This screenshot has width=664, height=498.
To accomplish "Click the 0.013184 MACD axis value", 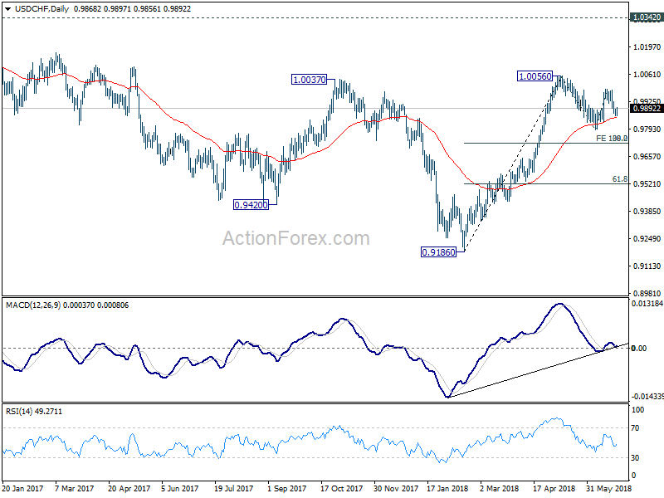I will tap(647, 304).
